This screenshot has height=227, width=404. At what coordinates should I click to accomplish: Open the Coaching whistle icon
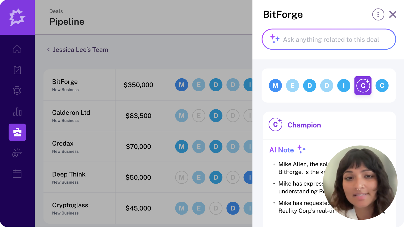click(17, 153)
